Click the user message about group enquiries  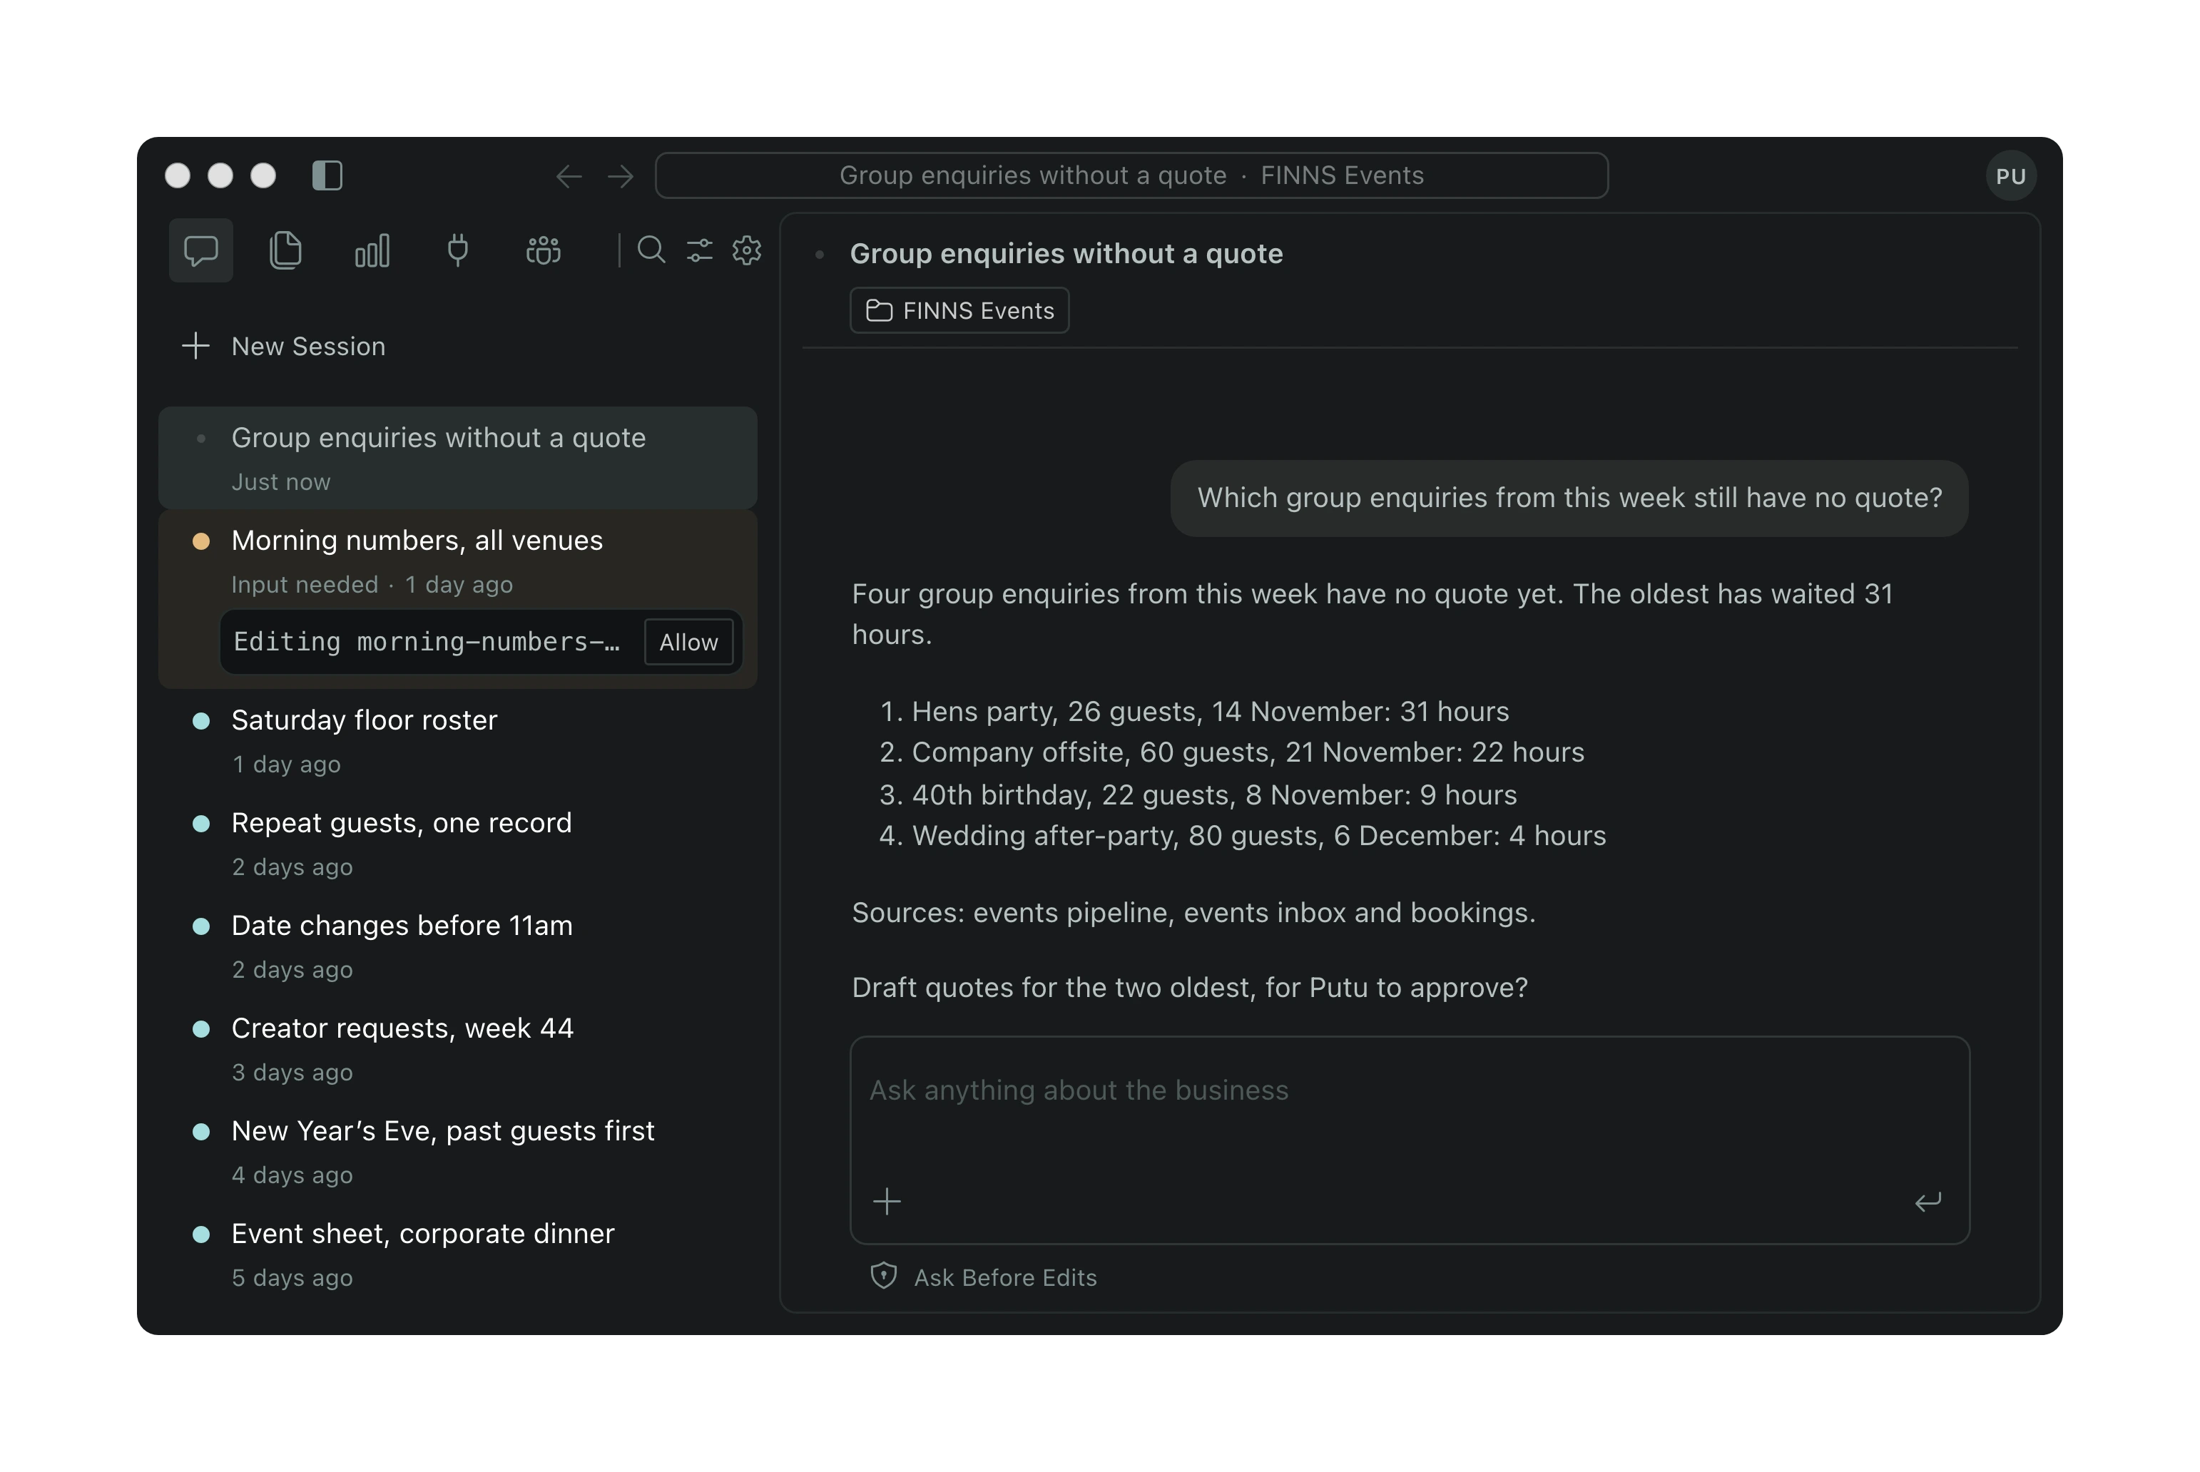(x=1569, y=499)
